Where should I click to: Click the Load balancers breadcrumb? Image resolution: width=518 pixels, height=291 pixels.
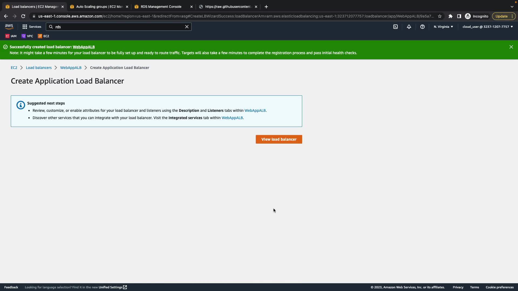(39, 68)
